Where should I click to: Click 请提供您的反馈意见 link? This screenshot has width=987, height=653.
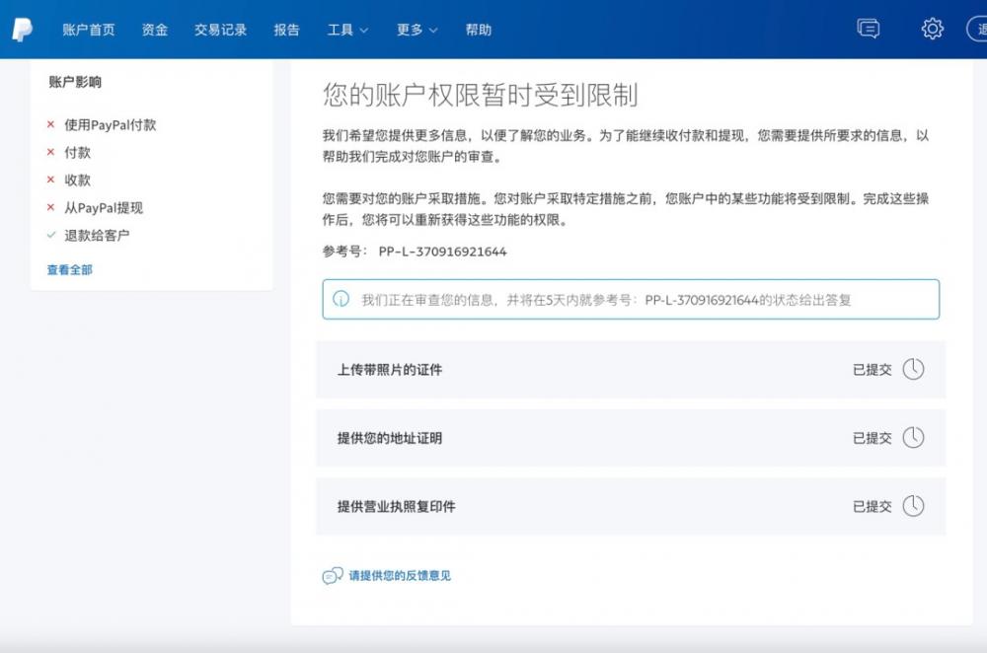[x=400, y=576]
